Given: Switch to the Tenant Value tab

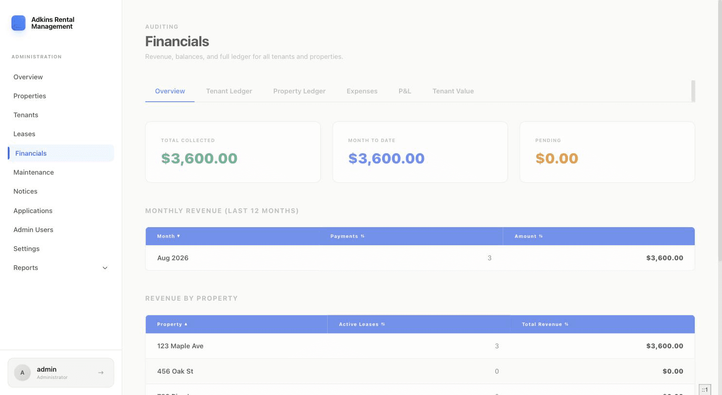Looking at the screenshot, I should tap(453, 91).
